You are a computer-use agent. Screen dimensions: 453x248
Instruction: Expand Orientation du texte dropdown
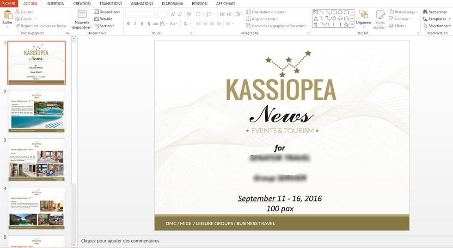[266, 12]
